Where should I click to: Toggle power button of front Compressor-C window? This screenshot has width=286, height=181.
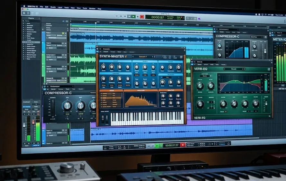(45, 86)
